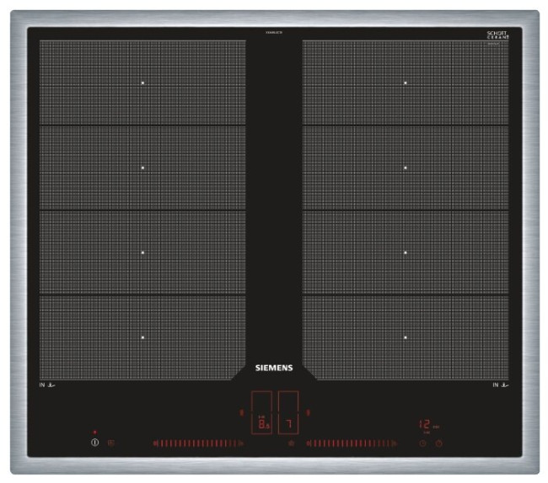Viewport: 548px width, 483px height.
Task: Tap the right flex zone link icon
Action: tap(308, 412)
